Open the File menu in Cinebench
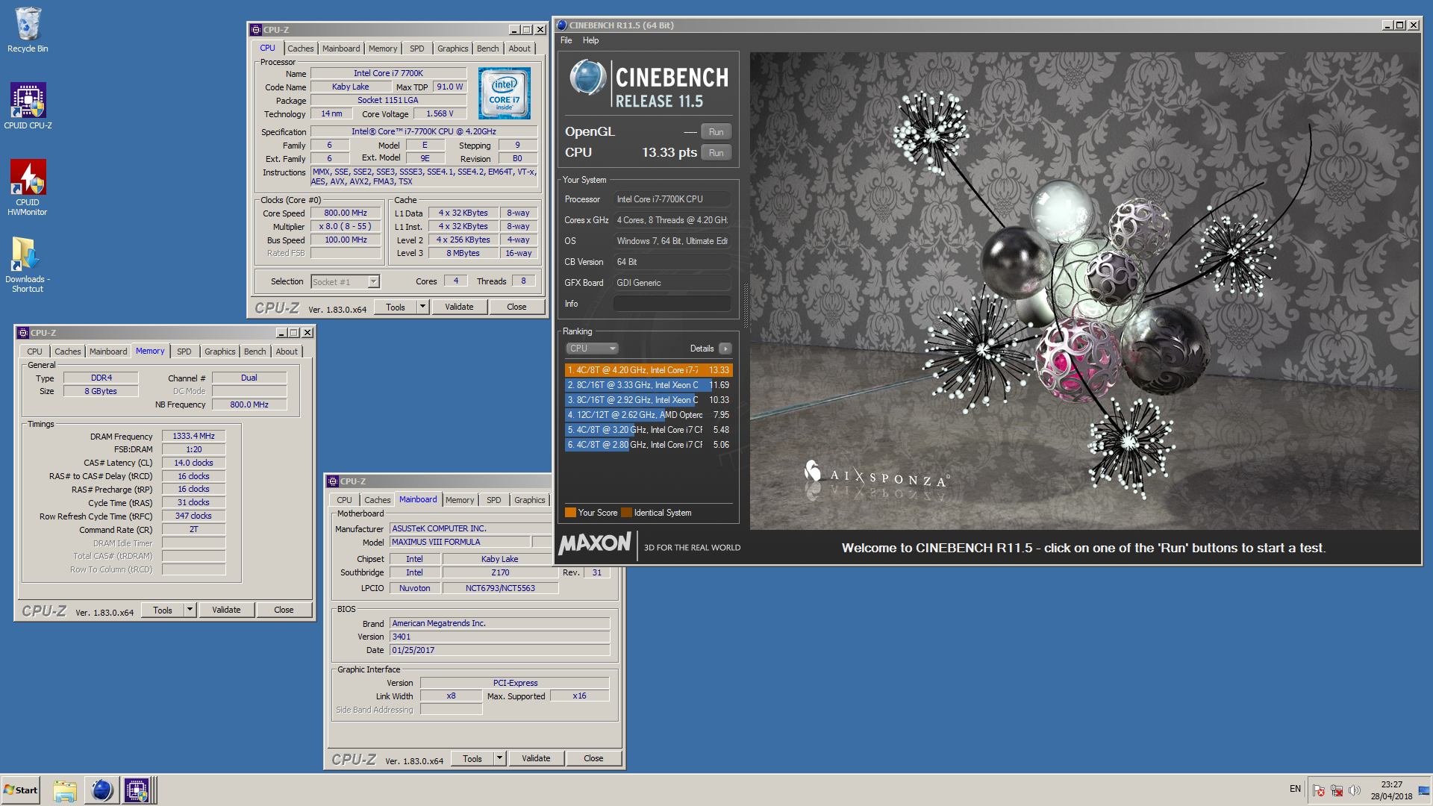This screenshot has height=806, width=1433. tap(566, 40)
